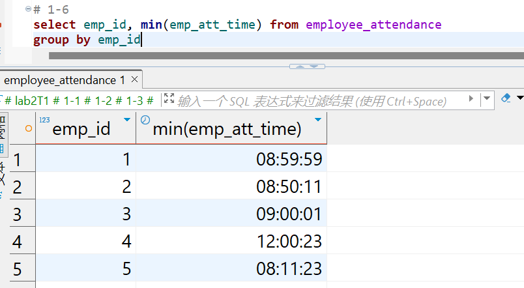524x288 pixels.
Task: Close the employee_attendance 1 result tab
Action: [x=135, y=80]
